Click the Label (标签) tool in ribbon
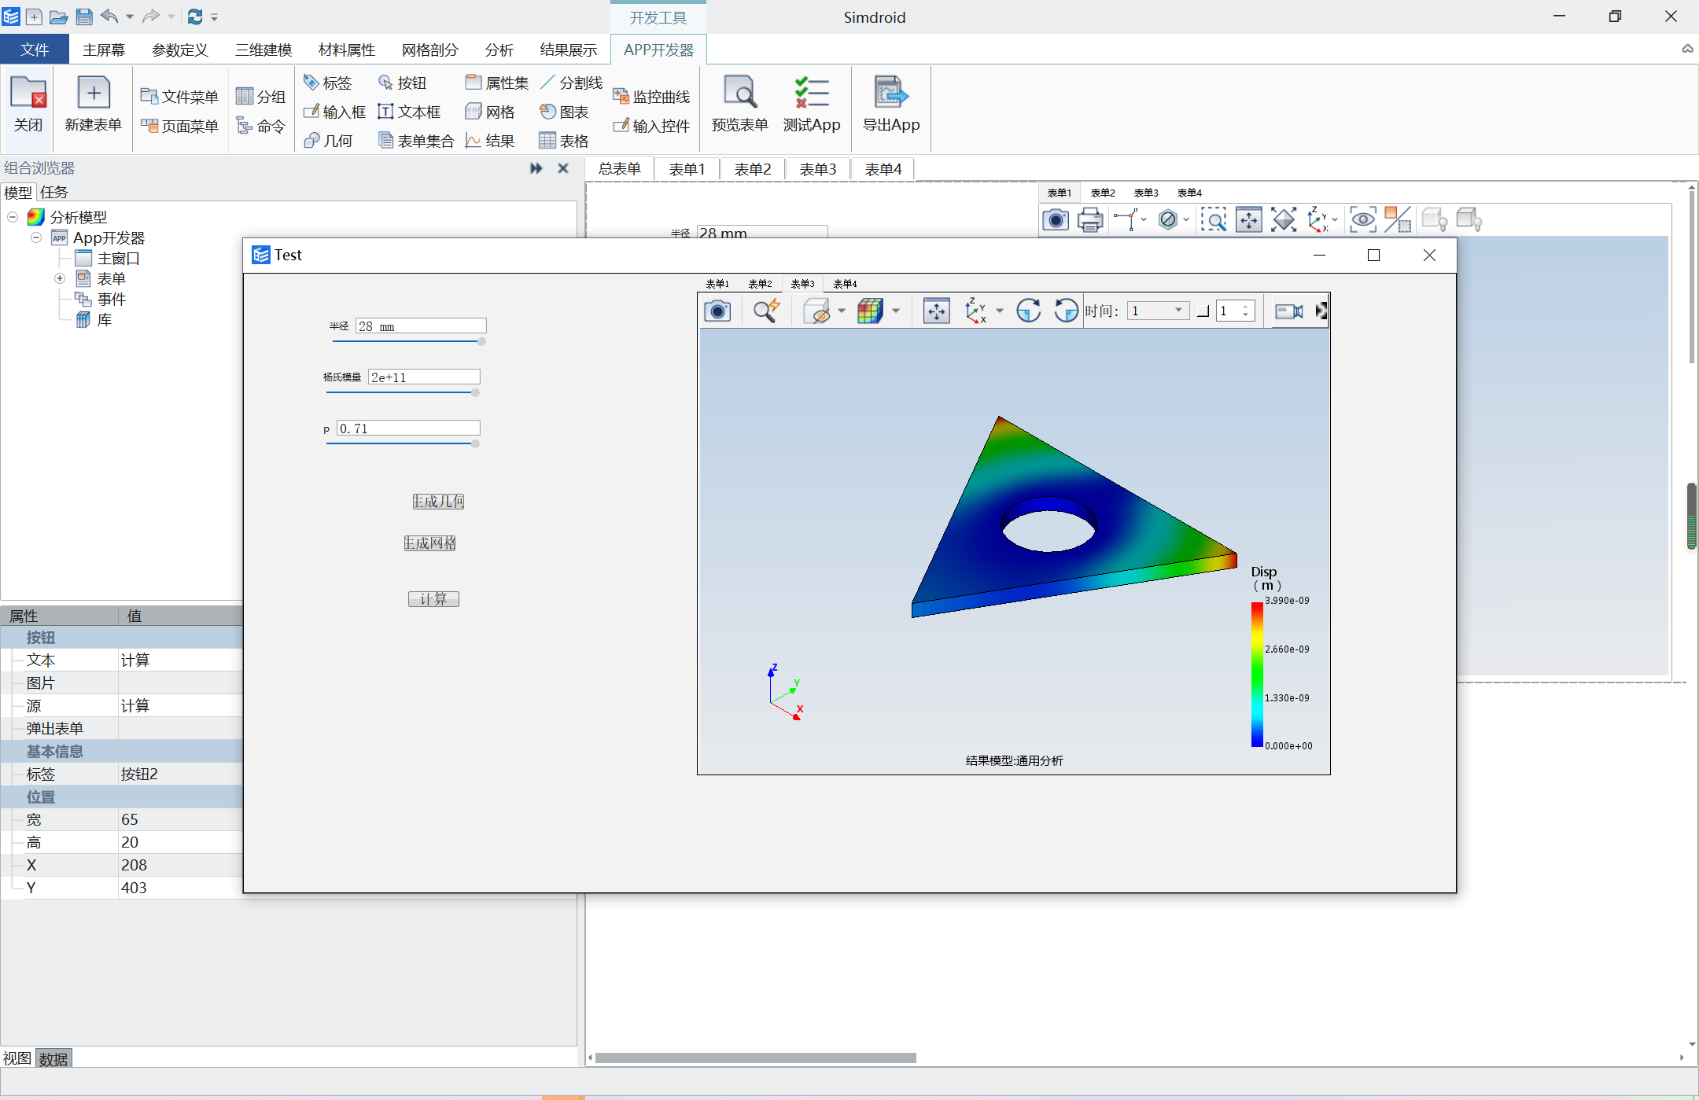This screenshot has width=1699, height=1100. 327,83
